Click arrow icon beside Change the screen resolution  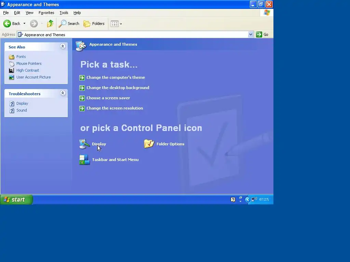[x=82, y=108]
